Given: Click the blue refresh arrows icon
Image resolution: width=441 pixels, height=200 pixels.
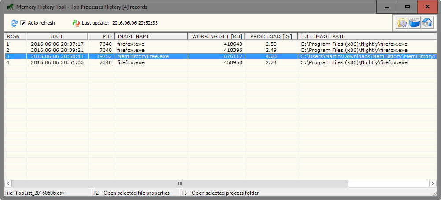Looking at the screenshot, I should 14,23.
